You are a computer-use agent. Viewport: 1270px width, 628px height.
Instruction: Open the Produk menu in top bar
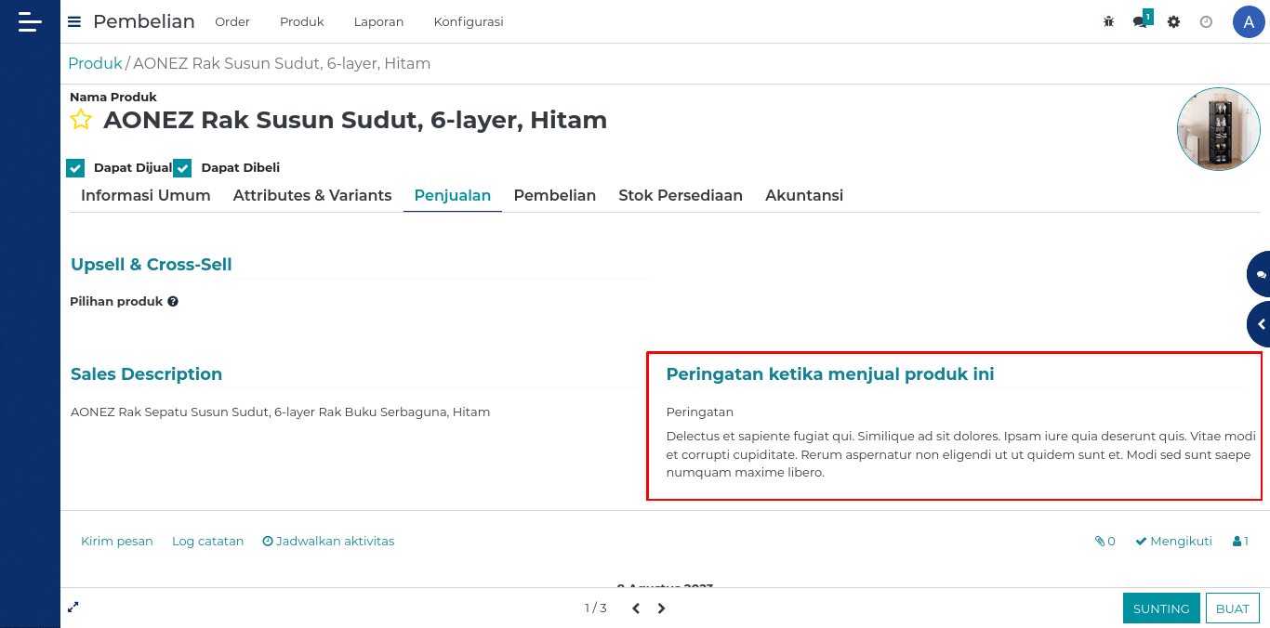[x=302, y=21]
